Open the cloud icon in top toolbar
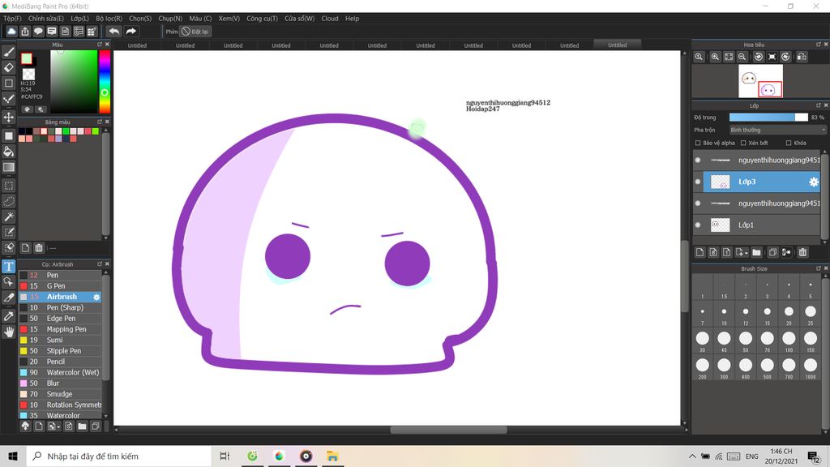 pos(11,32)
